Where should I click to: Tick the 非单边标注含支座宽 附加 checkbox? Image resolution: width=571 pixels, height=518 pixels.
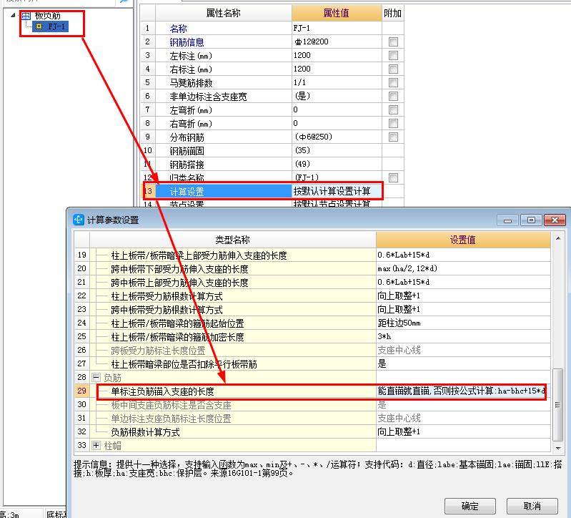point(393,97)
